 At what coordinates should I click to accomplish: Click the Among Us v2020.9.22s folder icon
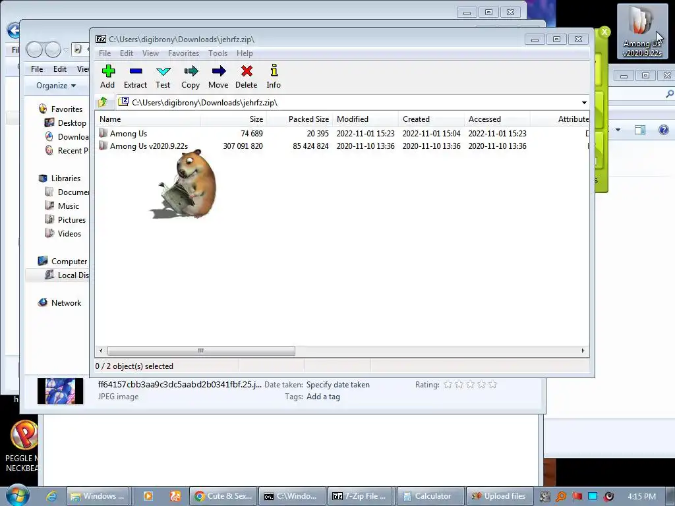(103, 146)
